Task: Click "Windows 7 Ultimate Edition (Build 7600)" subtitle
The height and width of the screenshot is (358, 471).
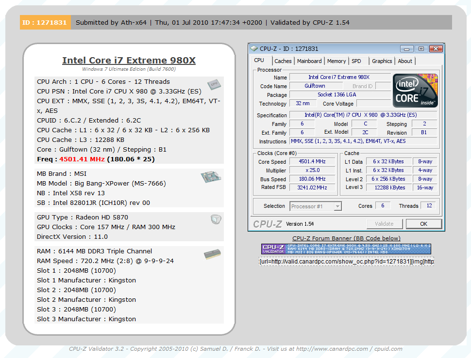Action: point(129,69)
